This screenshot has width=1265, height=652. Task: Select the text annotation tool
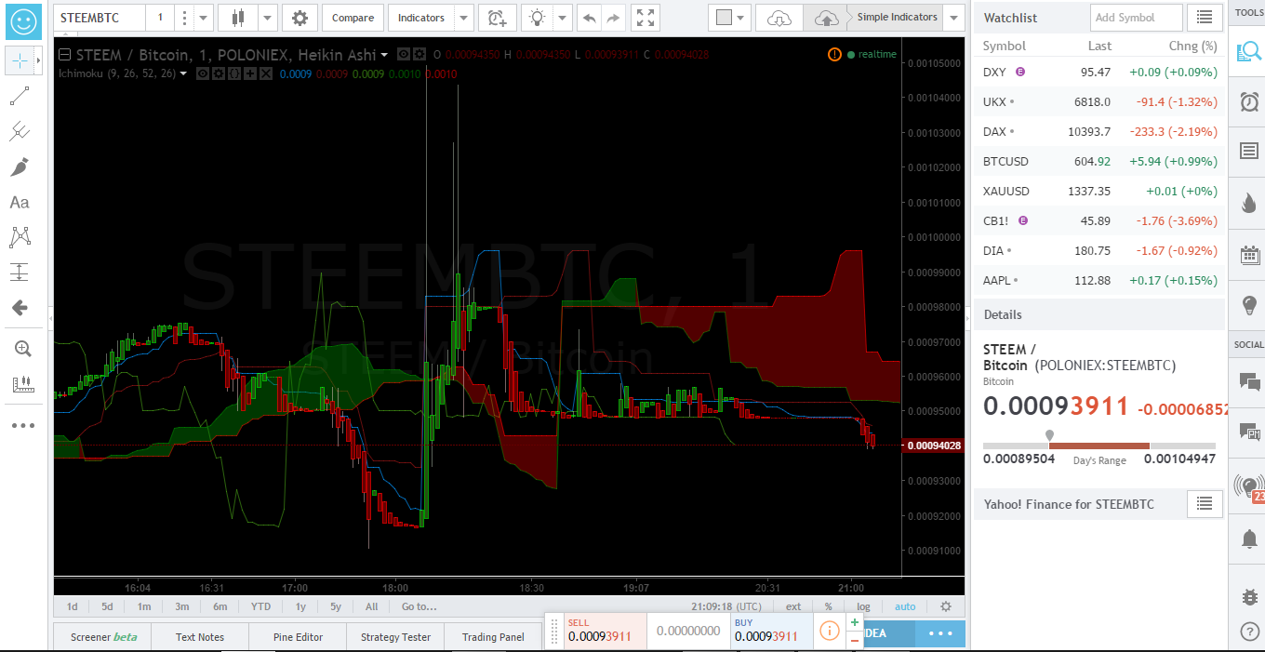pos(20,202)
